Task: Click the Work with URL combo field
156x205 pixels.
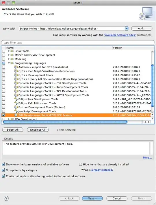Action: 72,28
